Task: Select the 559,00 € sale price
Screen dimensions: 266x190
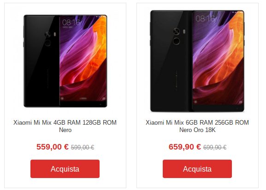Action: [x=53, y=147]
